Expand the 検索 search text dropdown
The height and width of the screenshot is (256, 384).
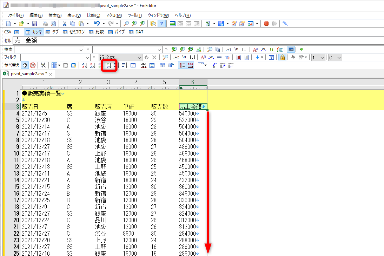(x=81, y=50)
